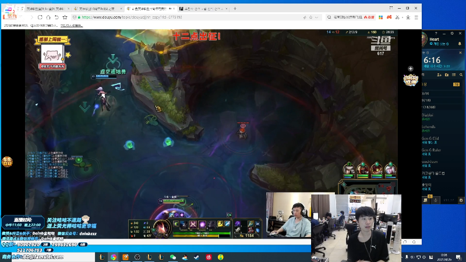Open the browser hamburger menu
466x262 pixels.
[416, 17]
